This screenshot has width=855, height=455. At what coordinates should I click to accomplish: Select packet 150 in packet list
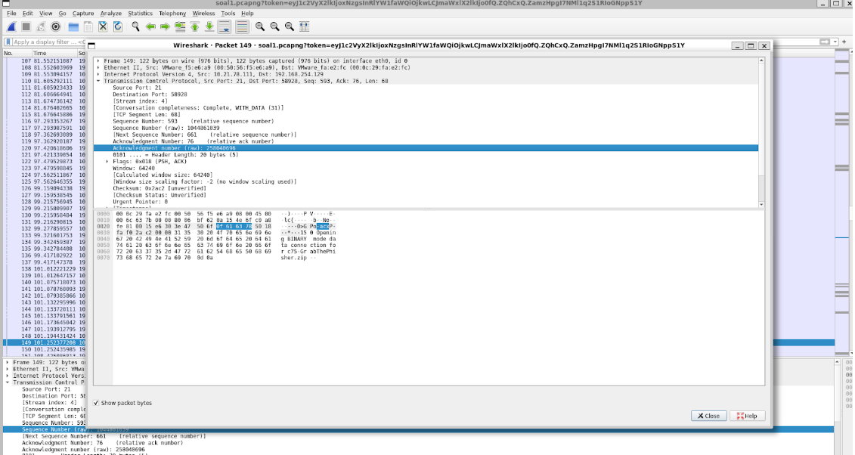tap(45, 349)
